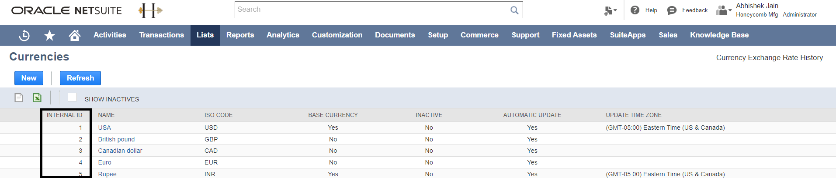Open the Change Role dropdown
Screen dimensions: 836x178
(x=724, y=10)
